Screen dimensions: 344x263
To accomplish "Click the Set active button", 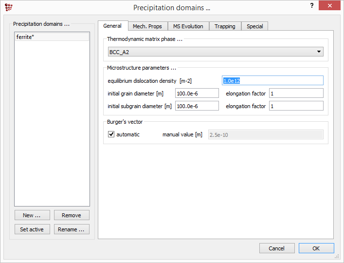I will pyautogui.click(x=32, y=229).
